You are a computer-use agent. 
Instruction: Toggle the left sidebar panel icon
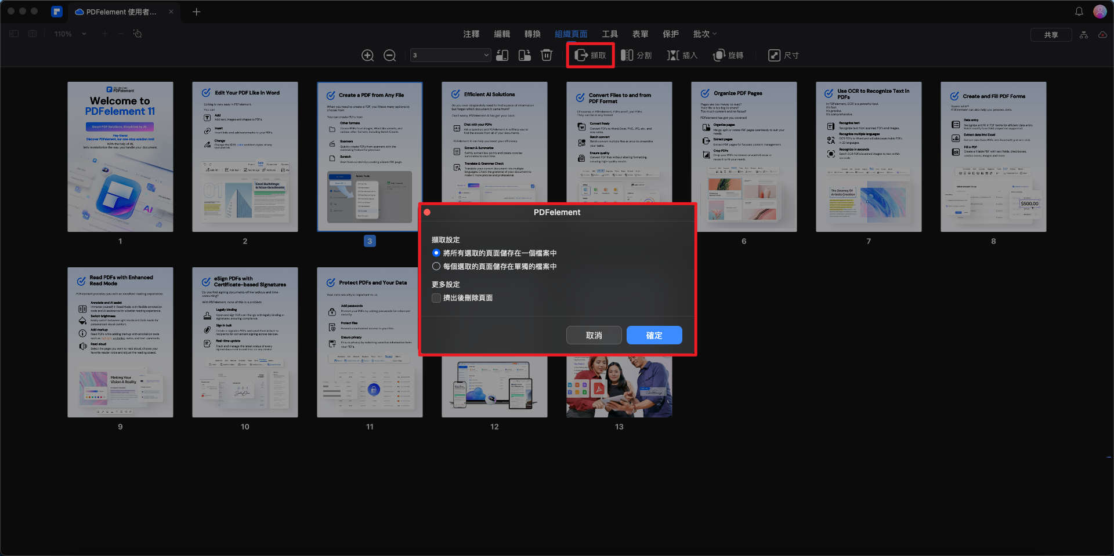click(x=14, y=34)
